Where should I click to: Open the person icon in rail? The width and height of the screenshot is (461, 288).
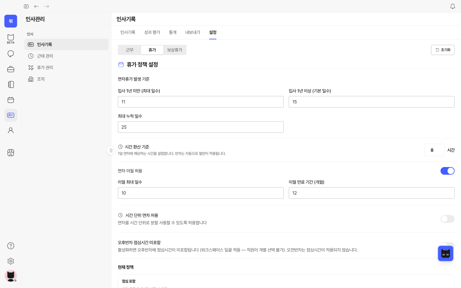pos(11,131)
